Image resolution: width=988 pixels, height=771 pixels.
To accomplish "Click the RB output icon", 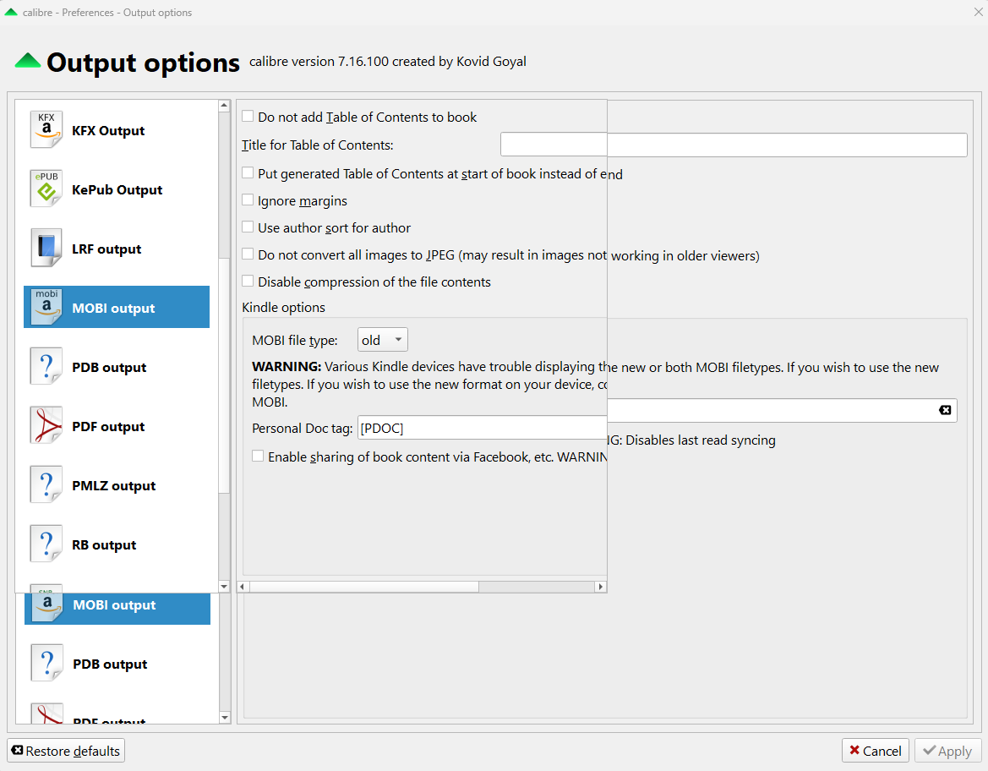I will coord(46,544).
